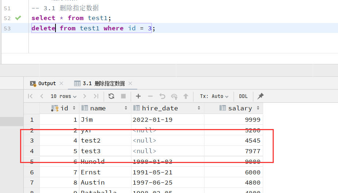Select the test3 name cell

click(105, 151)
